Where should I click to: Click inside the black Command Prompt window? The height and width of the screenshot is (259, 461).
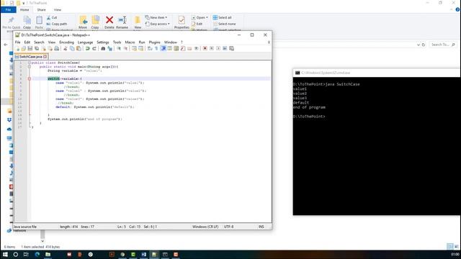377,146
